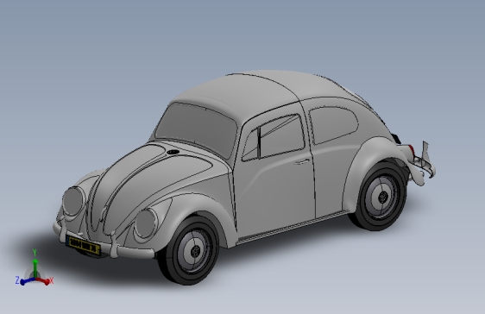Select the headlight at the car's far side
Viewport: 485px width, 314px height.
pyautogui.click(x=73, y=201)
